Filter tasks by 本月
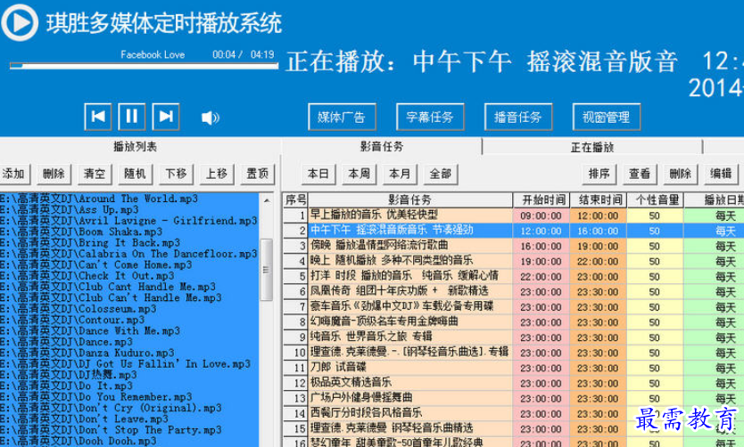This screenshot has width=744, height=447. [400, 174]
